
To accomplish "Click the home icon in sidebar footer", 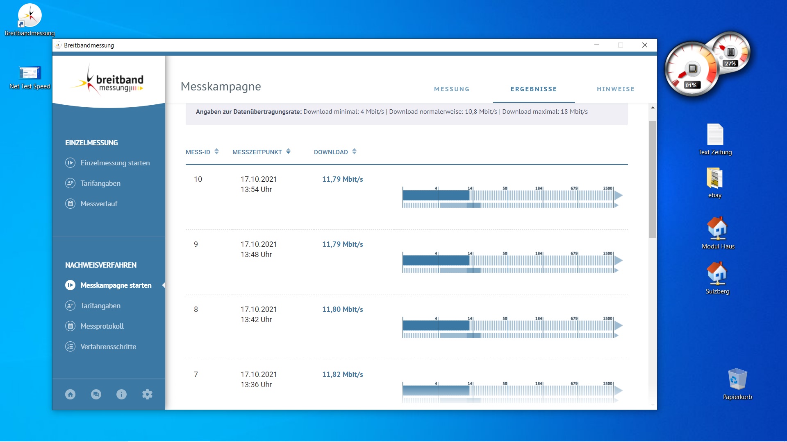I will click(x=70, y=394).
